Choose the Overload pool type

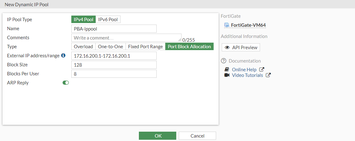[83, 47]
